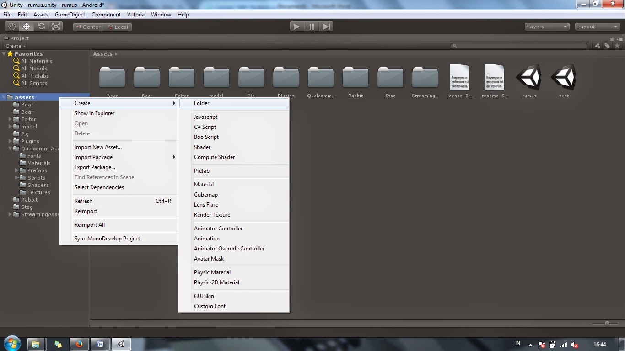Screen dimensions: 625x351
Task: Expand the Editor folder in tree
Action: coord(10,119)
